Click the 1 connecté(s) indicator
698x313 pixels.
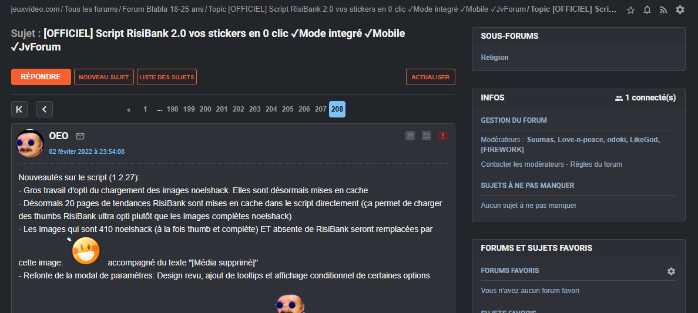click(x=646, y=98)
